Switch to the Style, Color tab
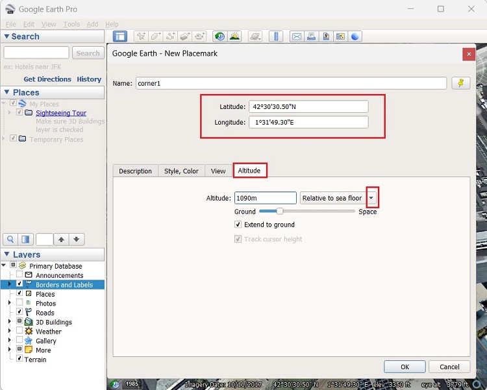The width and height of the screenshot is (487, 390). pyautogui.click(x=181, y=171)
